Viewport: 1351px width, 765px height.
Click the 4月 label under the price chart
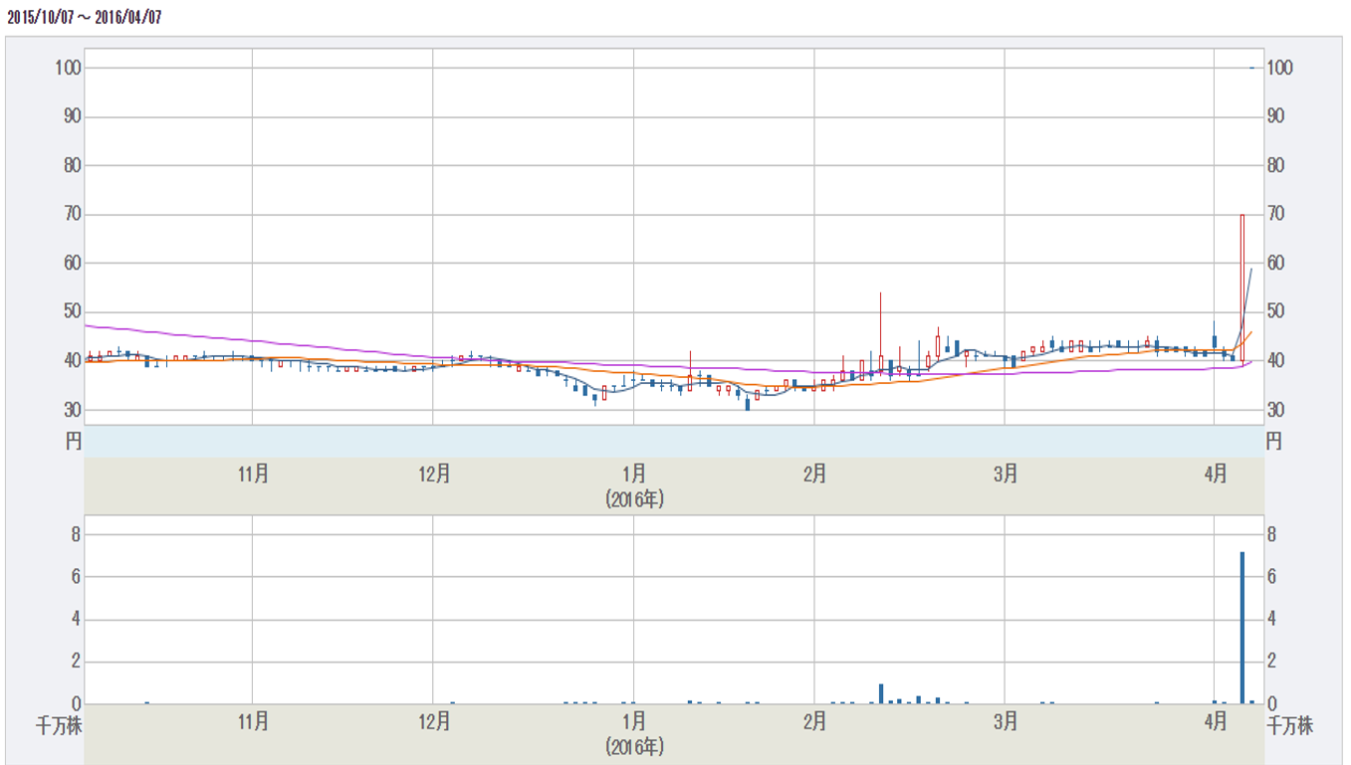(x=1216, y=475)
